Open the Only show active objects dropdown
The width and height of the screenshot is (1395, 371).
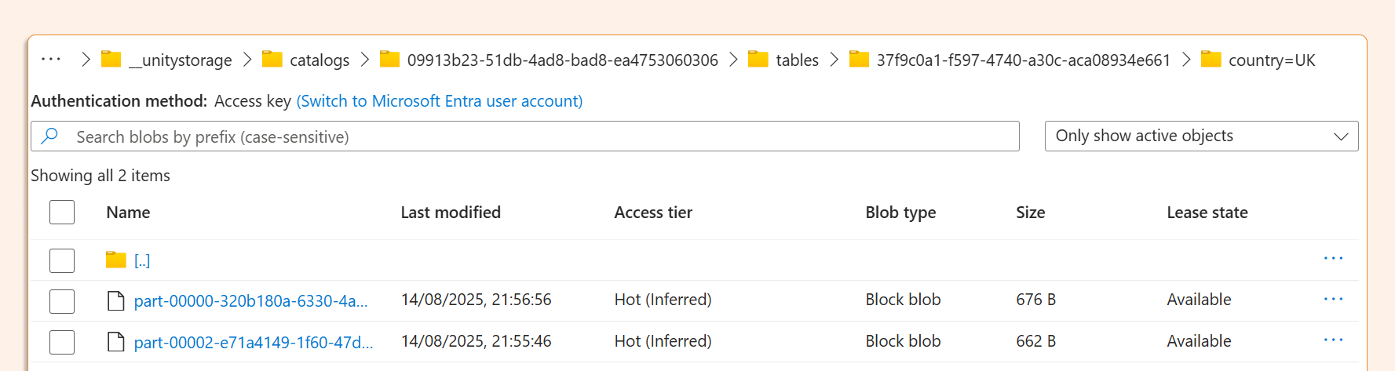1200,136
